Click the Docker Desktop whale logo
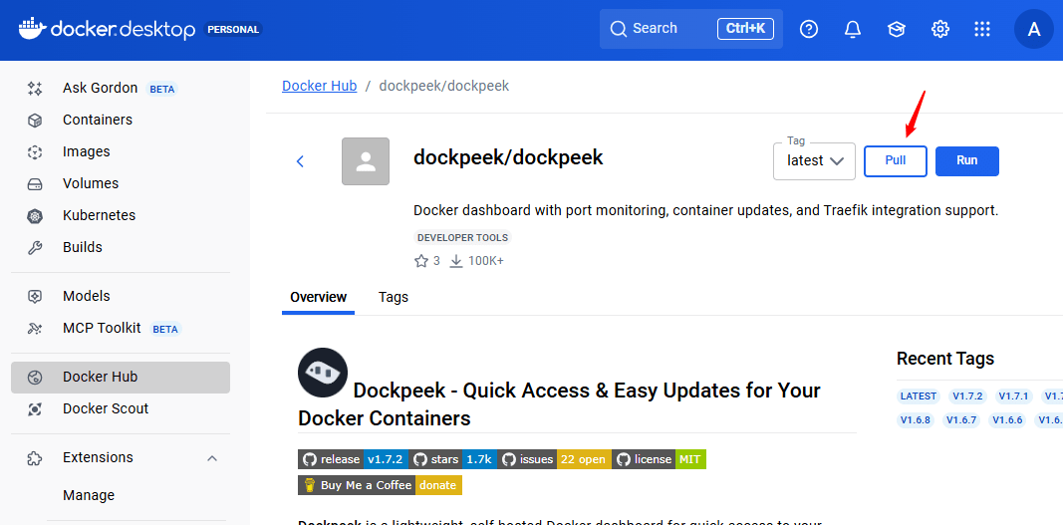The height and width of the screenshot is (525, 1063). tap(33, 29)
